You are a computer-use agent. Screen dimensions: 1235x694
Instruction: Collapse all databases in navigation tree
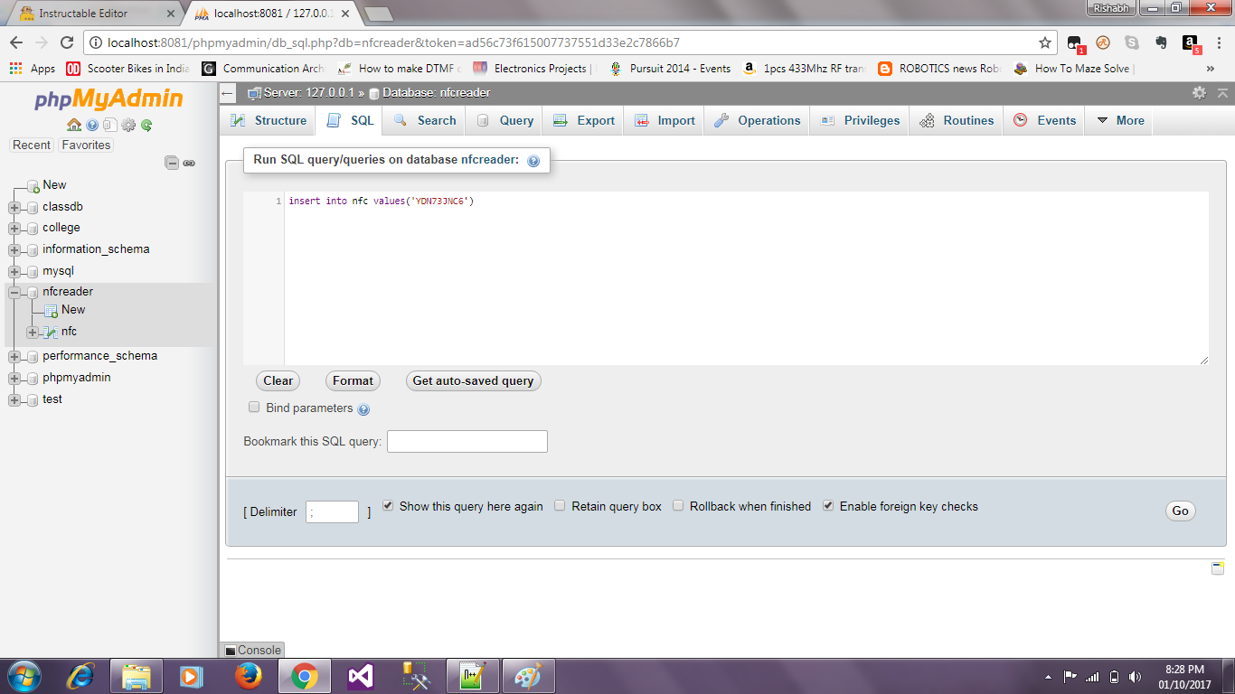(x=172, y=163)
